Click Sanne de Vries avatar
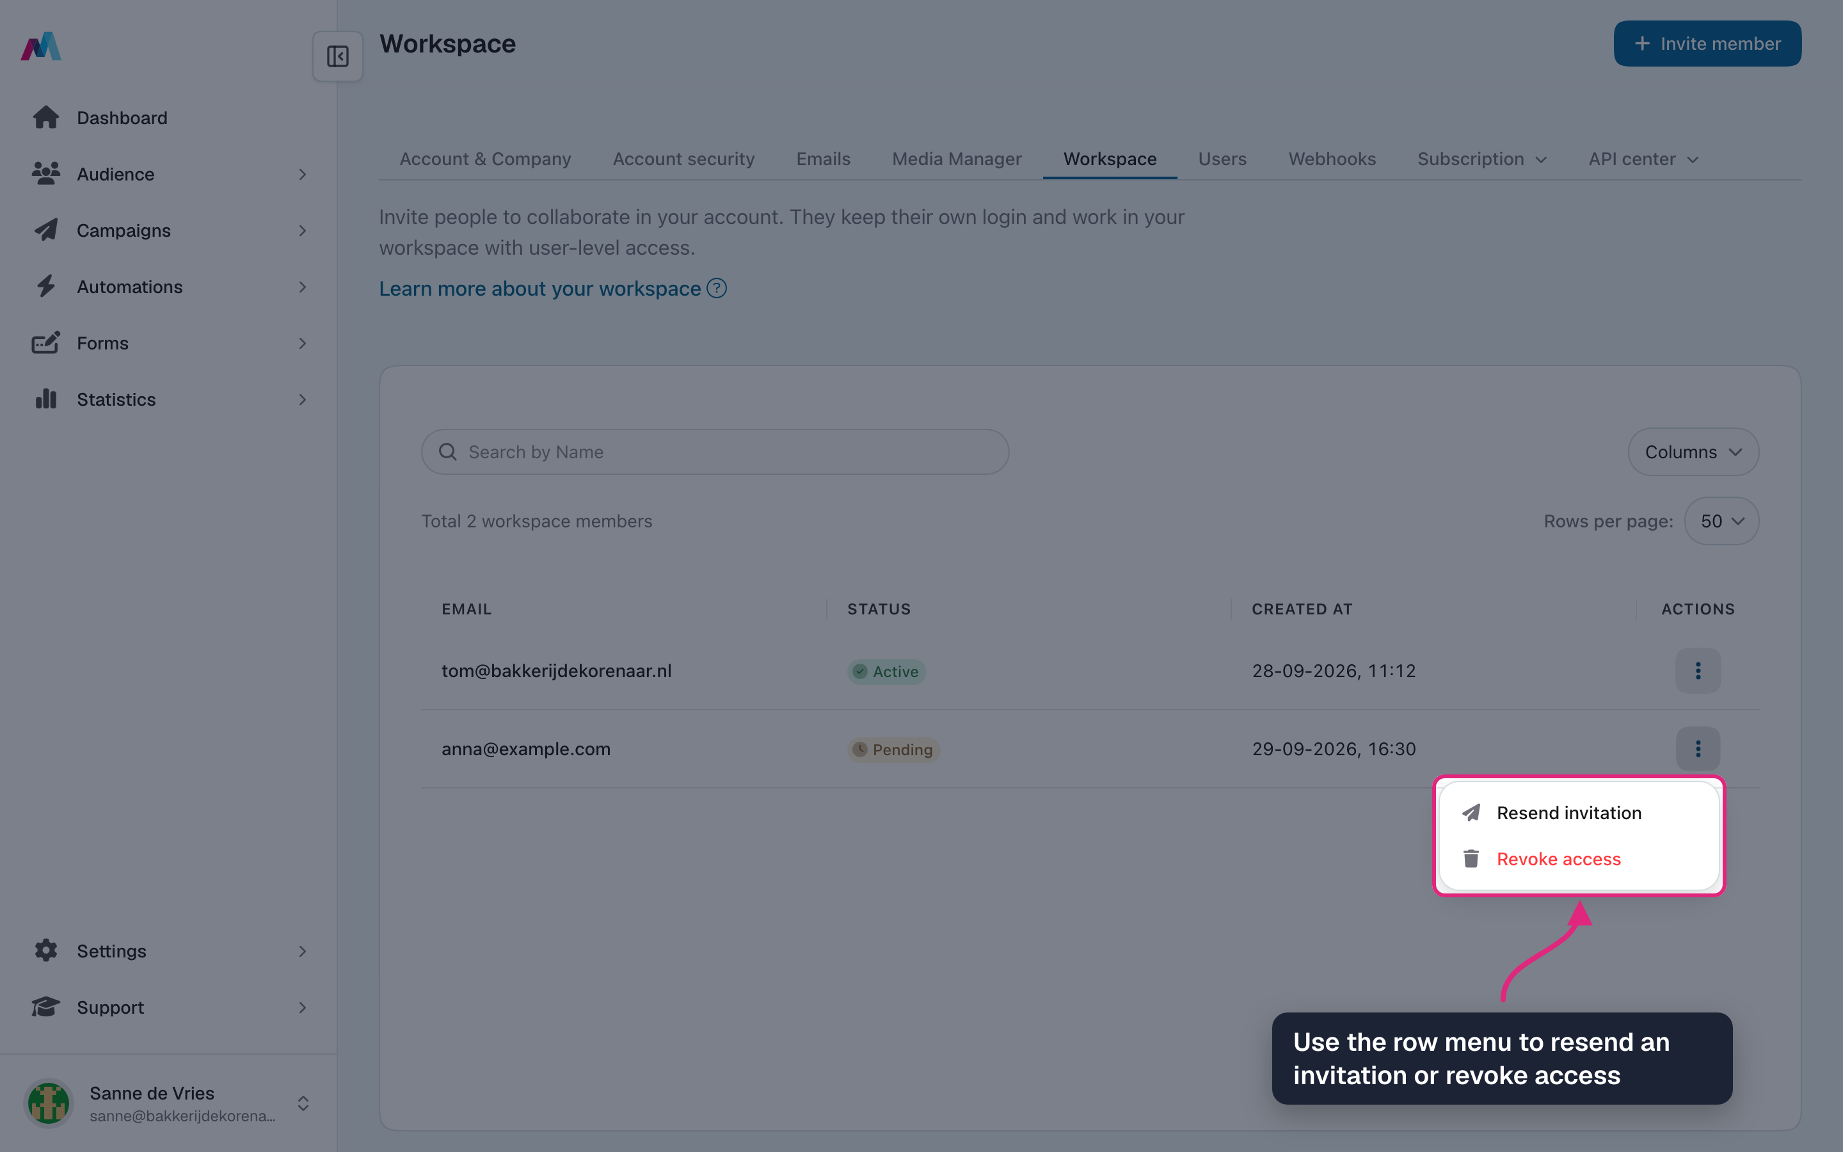Image resolution: width=1843 pixels, height=1152 pixels. (49, 1103)
